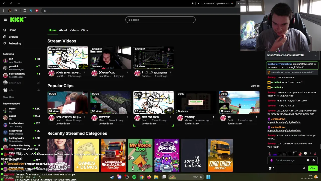The width and height of the screenshot is (321, 181).
Task: Play the 03:39:17 stream video
Action: click(x=153, y=58)
